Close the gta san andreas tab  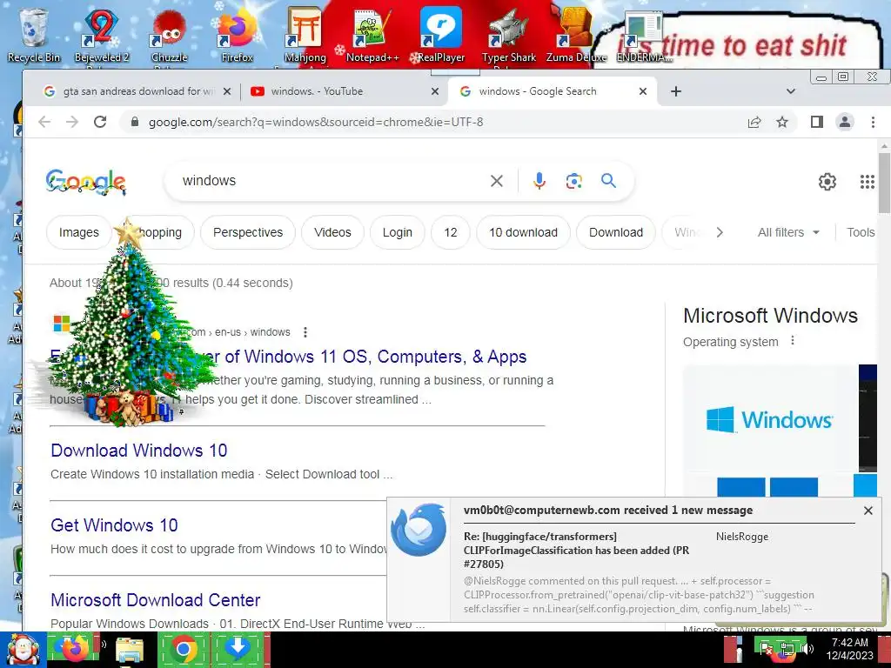(x=227, y=90)
